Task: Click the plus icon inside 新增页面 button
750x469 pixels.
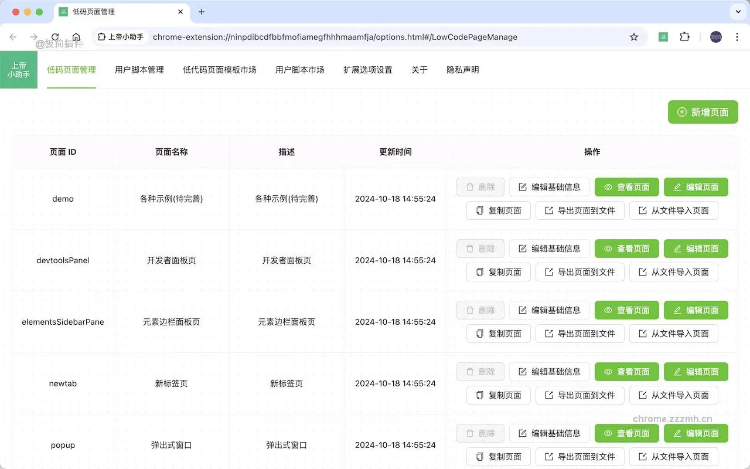Action: tap(681, 112)
